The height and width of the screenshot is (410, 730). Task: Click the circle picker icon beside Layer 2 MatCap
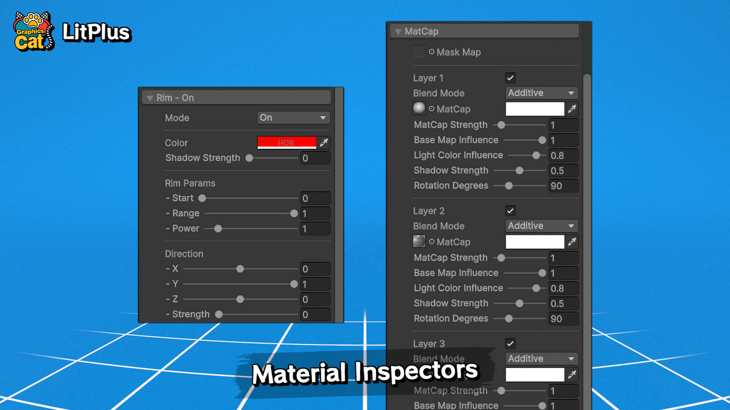[433, 241]
